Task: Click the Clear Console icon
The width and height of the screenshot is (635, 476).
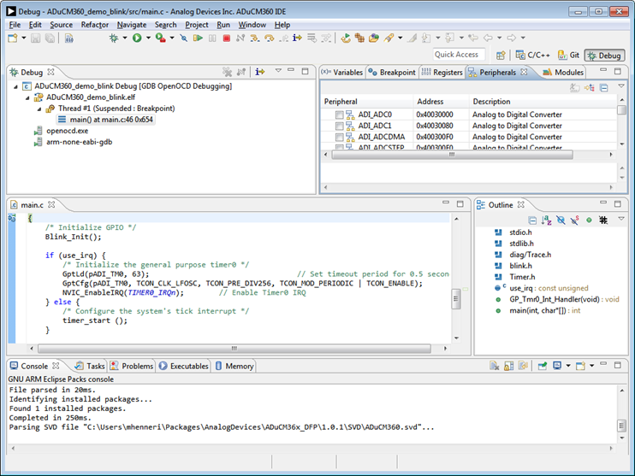Action: pyautogui.click(x=495, y=366)
